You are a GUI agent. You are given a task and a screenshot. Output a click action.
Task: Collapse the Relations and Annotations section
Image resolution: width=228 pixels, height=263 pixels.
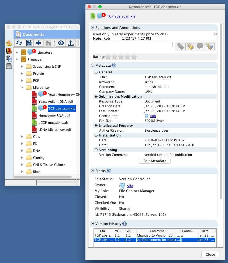tap(92, 28)
